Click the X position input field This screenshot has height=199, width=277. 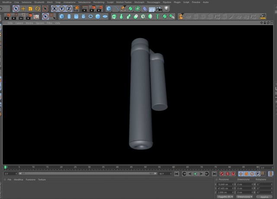coord(225,184)
